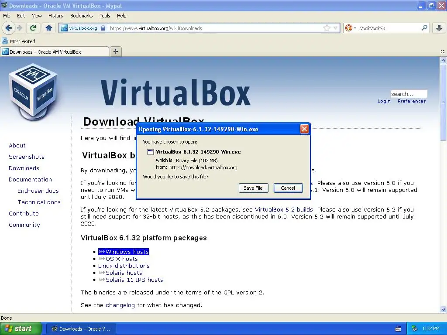The height and width of the screenshot is (335, 447).
Task: Click the VirtualBox banner title image
Action: (x=175, y=92)
